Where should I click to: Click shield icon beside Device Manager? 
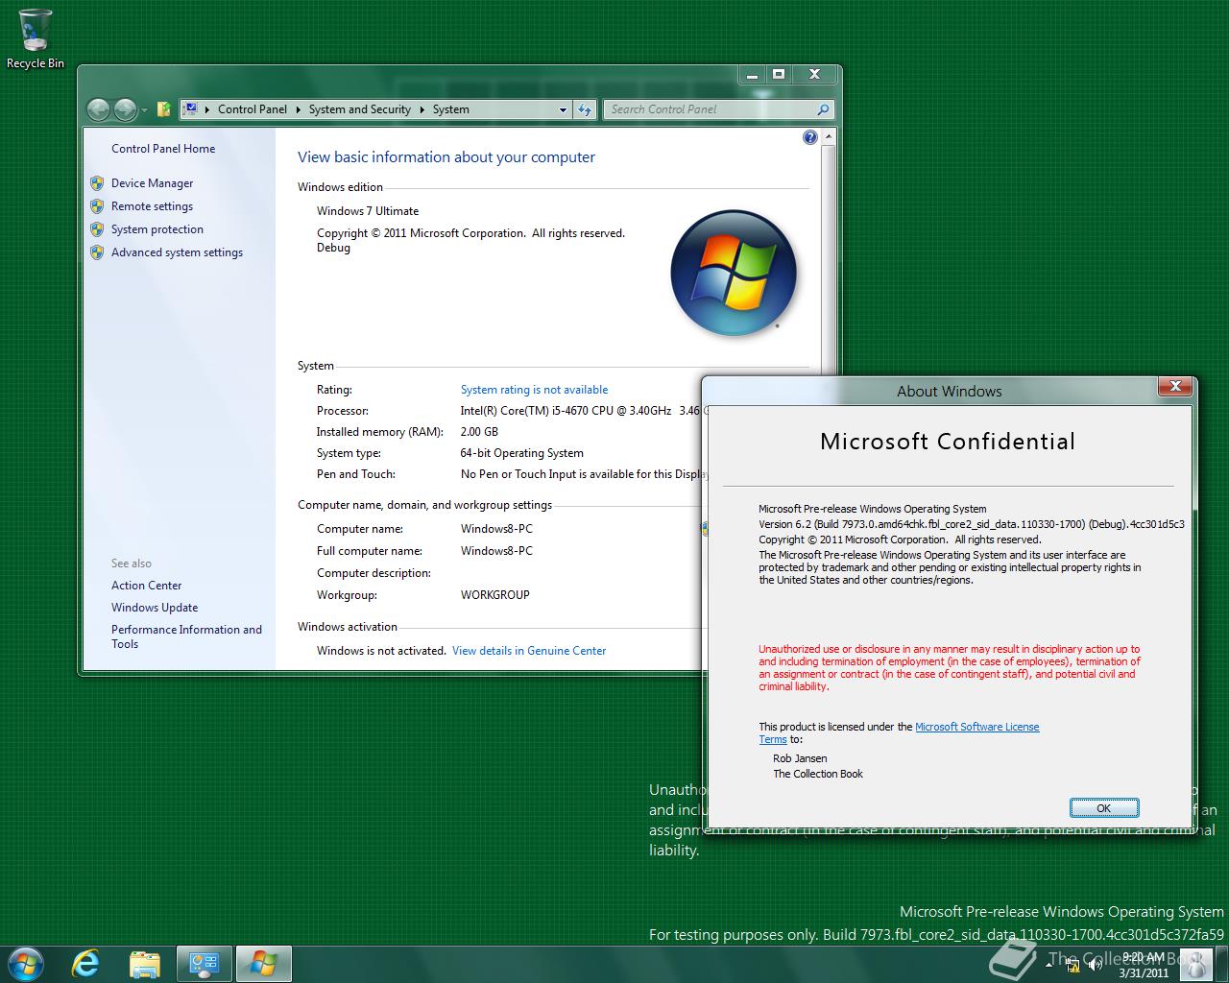[97, 182]
